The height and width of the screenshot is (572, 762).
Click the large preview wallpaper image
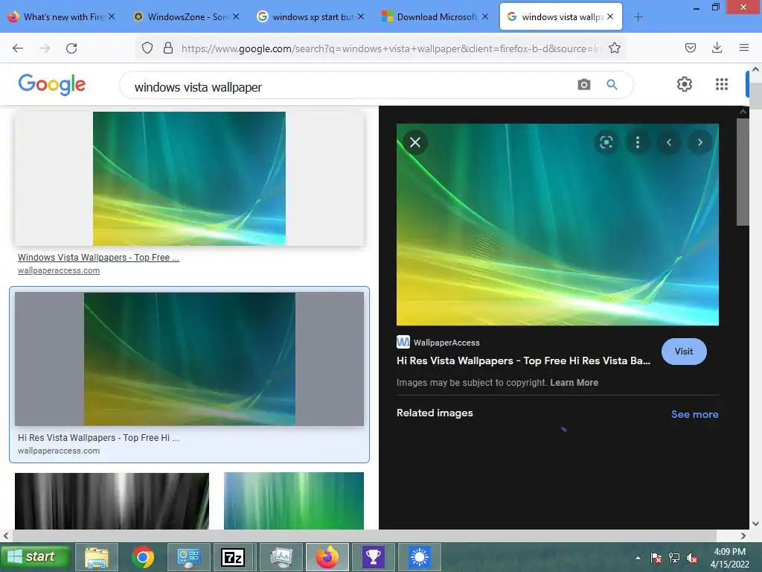tap(557, 225)
